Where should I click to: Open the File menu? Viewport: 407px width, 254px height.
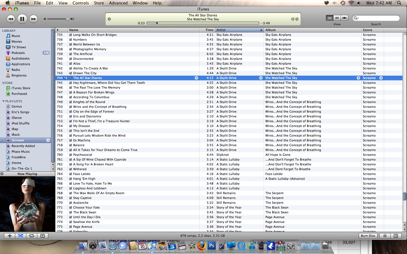pos(37,3)
